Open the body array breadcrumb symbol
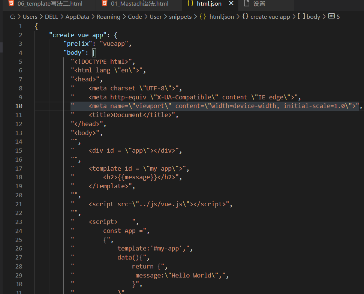 [x=313, y=17]
